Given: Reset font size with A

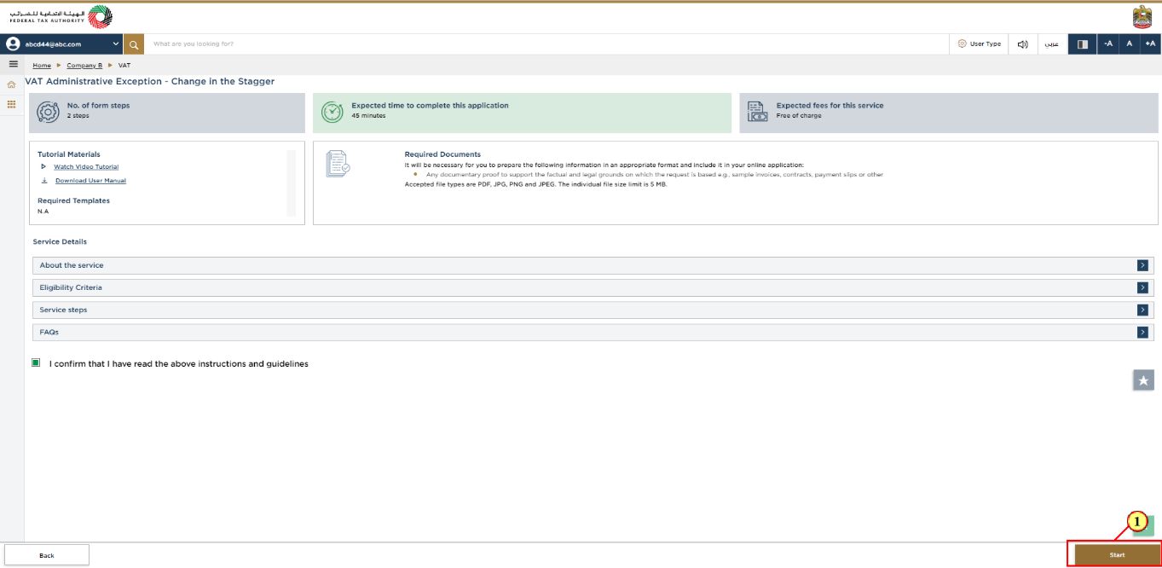Looking at the screenshot, I should (x=1130, y=43).
